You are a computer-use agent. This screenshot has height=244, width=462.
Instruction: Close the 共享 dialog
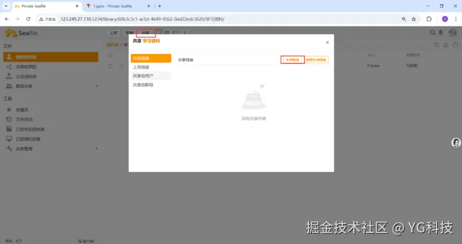(327, 42)
